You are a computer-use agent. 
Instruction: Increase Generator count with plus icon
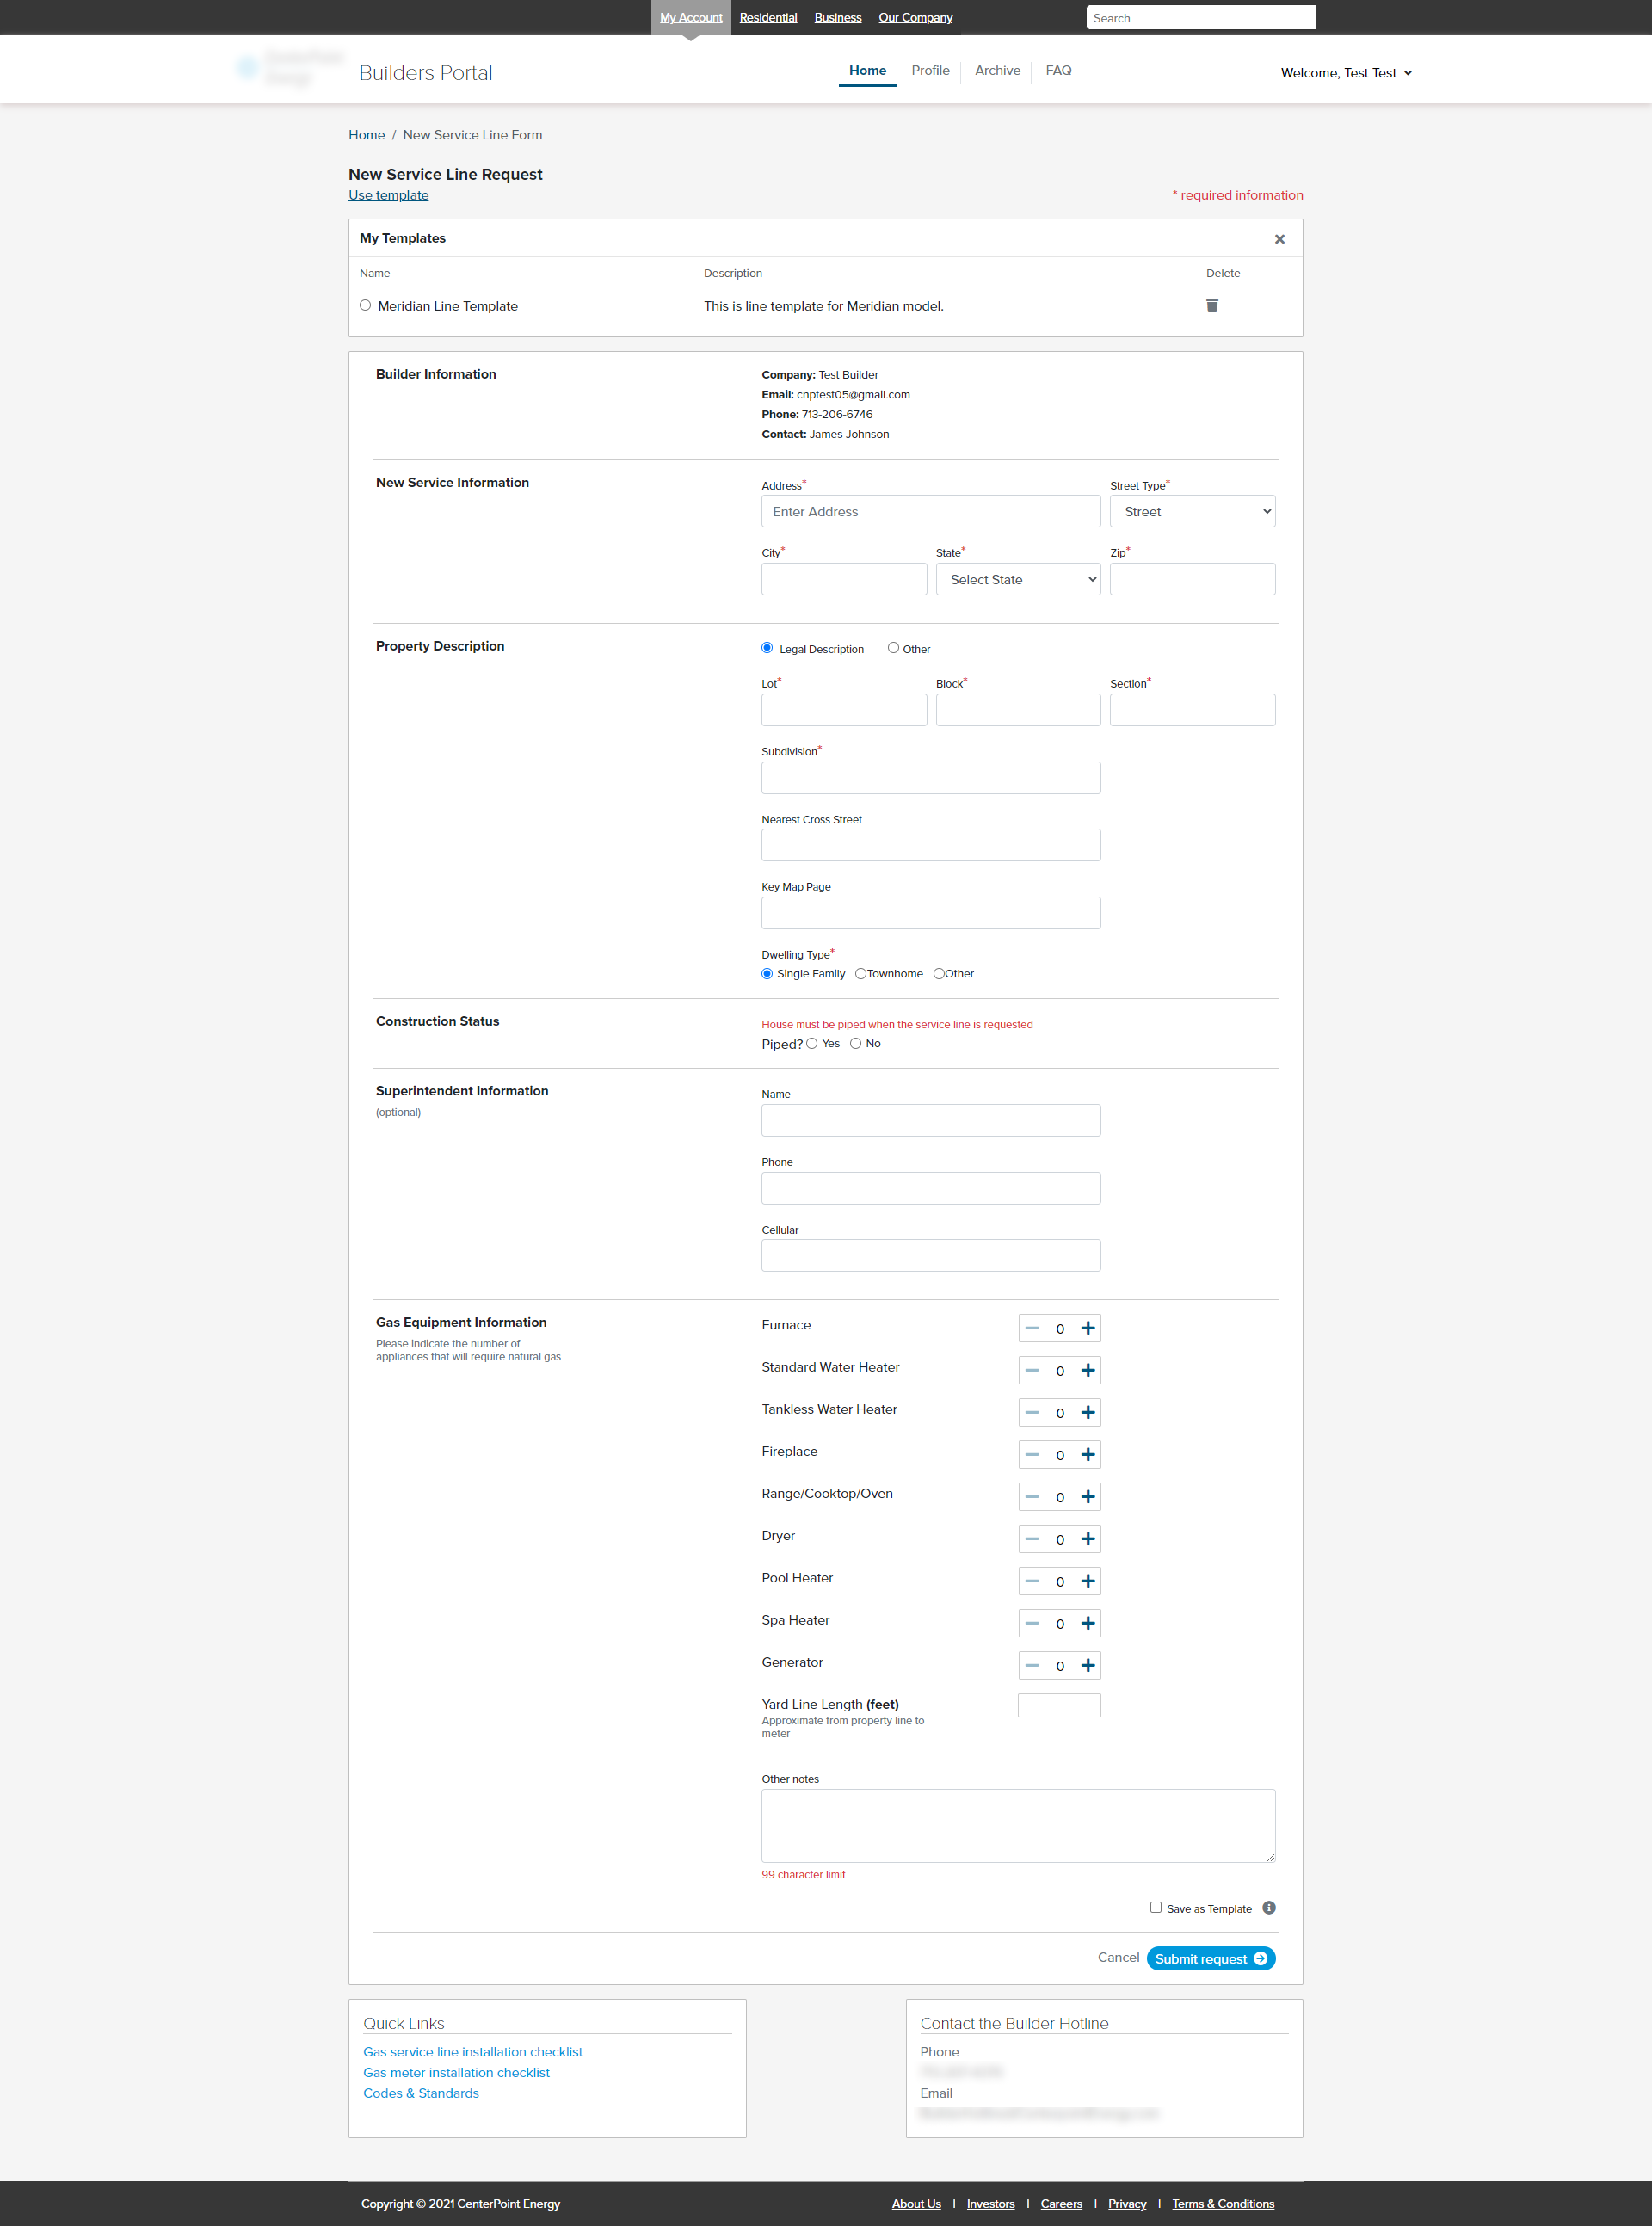coord(1088,1665)
